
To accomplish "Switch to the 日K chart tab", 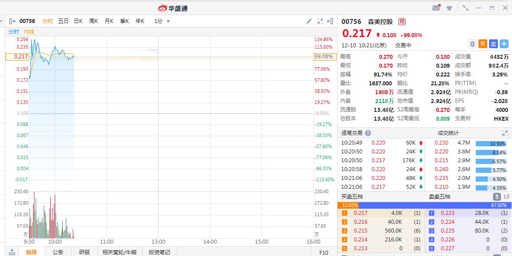I will tap(78, 21).
